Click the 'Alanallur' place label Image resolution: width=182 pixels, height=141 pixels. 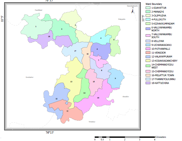pyautogui.click(x=126, y=96)
